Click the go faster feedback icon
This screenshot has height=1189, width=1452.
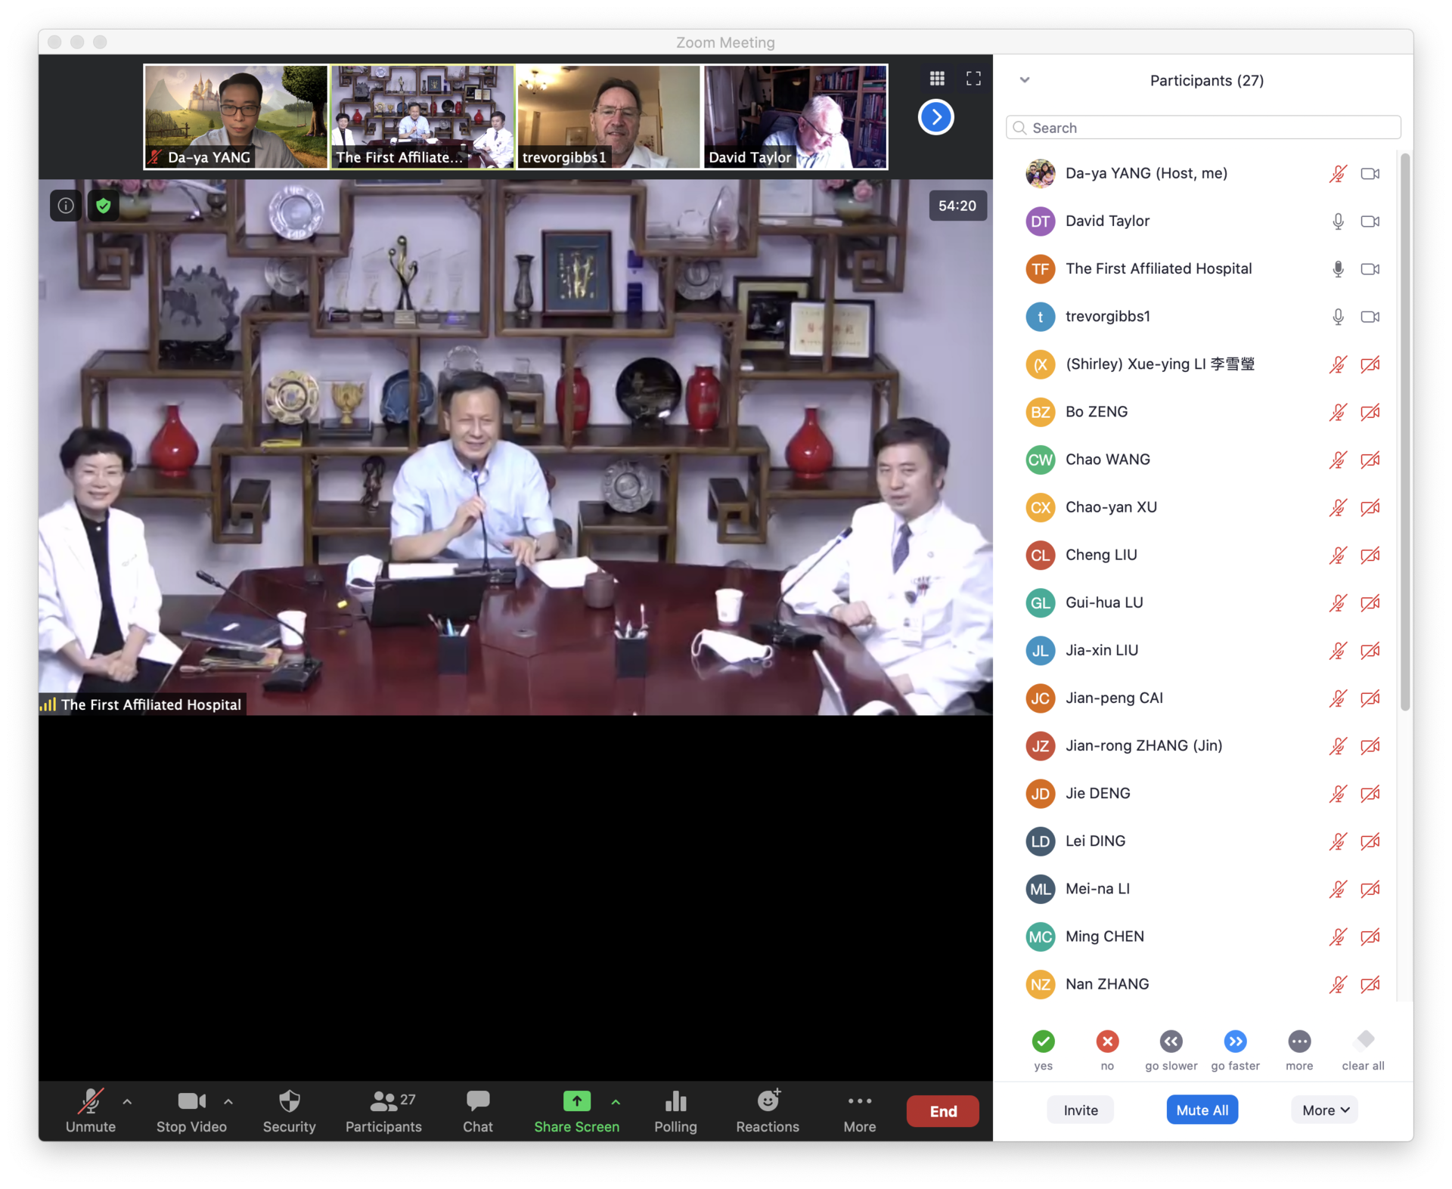point(1235,1042)
